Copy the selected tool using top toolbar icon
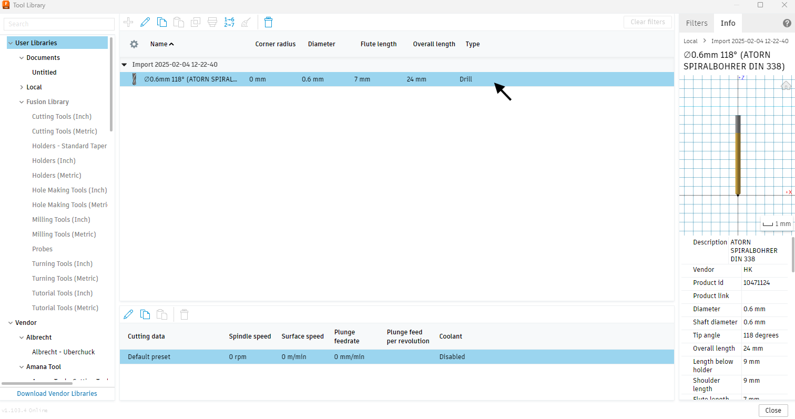795x419 pixels. (162, 22)
